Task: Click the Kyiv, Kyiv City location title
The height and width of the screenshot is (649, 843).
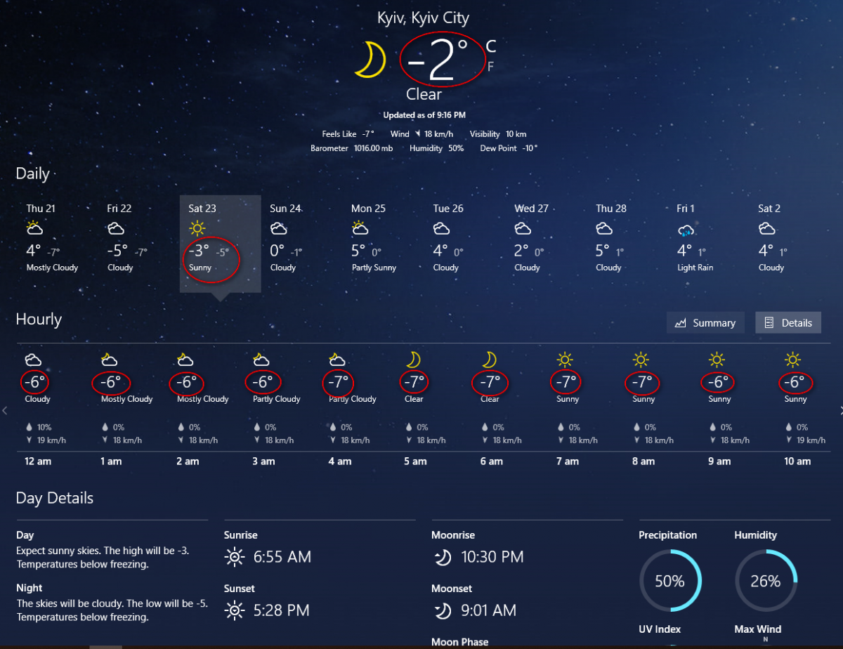Action: (423, 18)
